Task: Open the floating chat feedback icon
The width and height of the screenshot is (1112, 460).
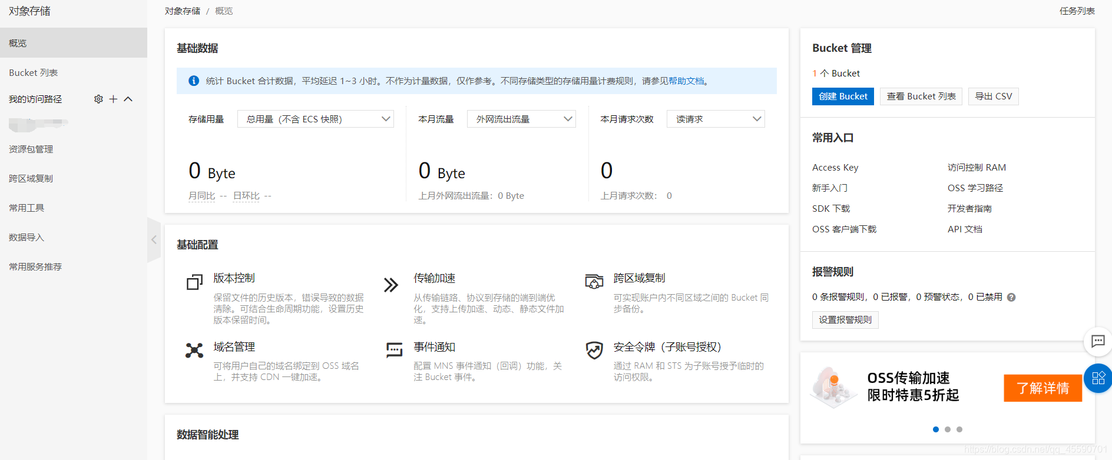Action: 1098,341
